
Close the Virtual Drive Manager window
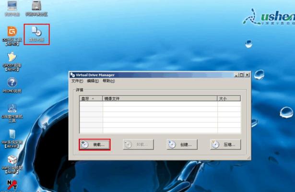248,75
